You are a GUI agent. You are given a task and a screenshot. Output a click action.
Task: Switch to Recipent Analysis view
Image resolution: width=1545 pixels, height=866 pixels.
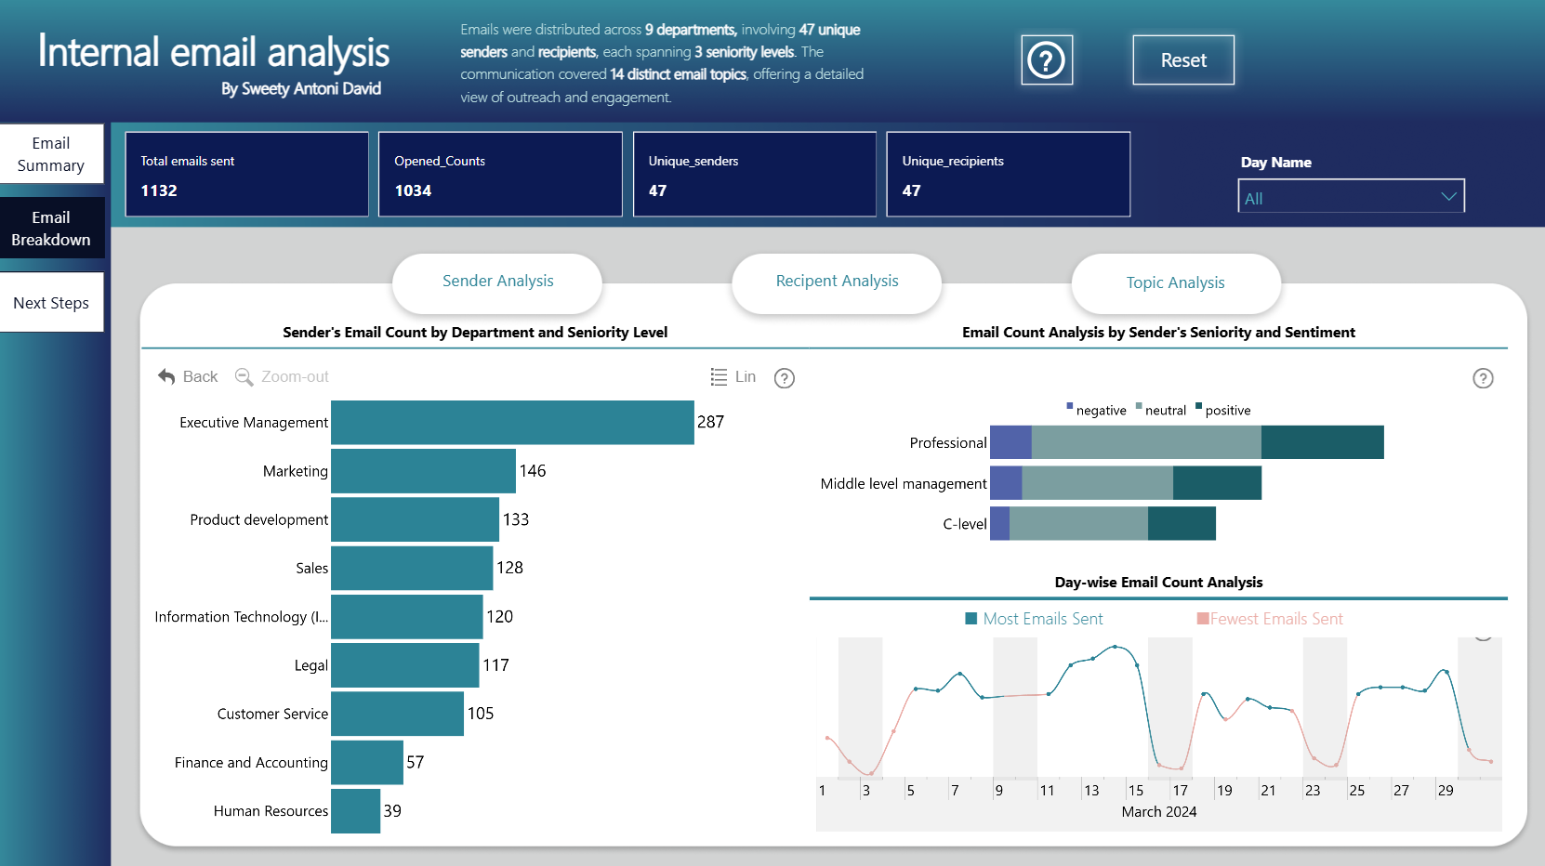pos(837,282)
